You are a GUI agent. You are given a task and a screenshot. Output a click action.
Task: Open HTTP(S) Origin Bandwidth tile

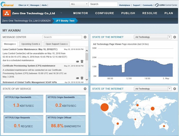(66, 104)
